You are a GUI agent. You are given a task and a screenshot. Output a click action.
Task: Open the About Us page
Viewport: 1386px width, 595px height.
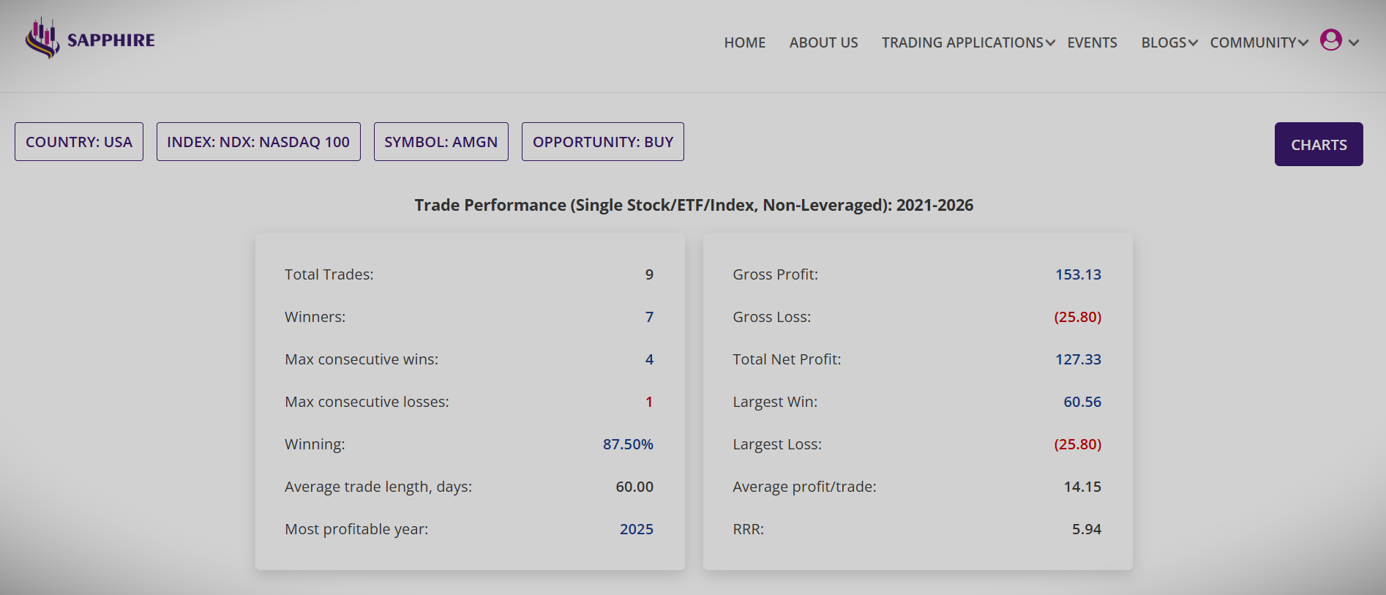pos(823,42)
